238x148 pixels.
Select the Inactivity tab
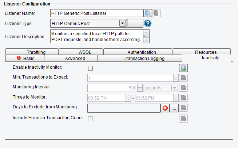click(206, 58)
